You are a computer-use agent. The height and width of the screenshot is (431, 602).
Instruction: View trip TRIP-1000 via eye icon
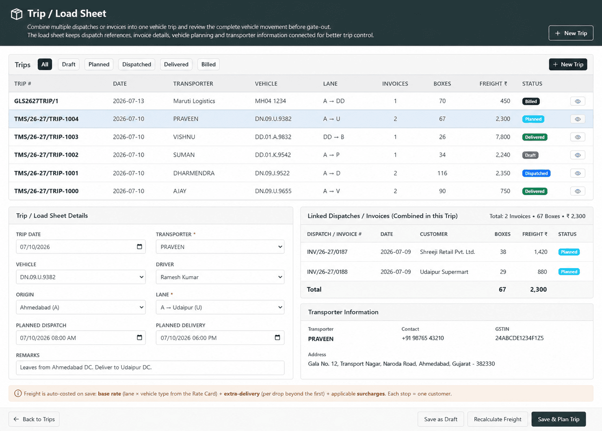tap(578, 191)
